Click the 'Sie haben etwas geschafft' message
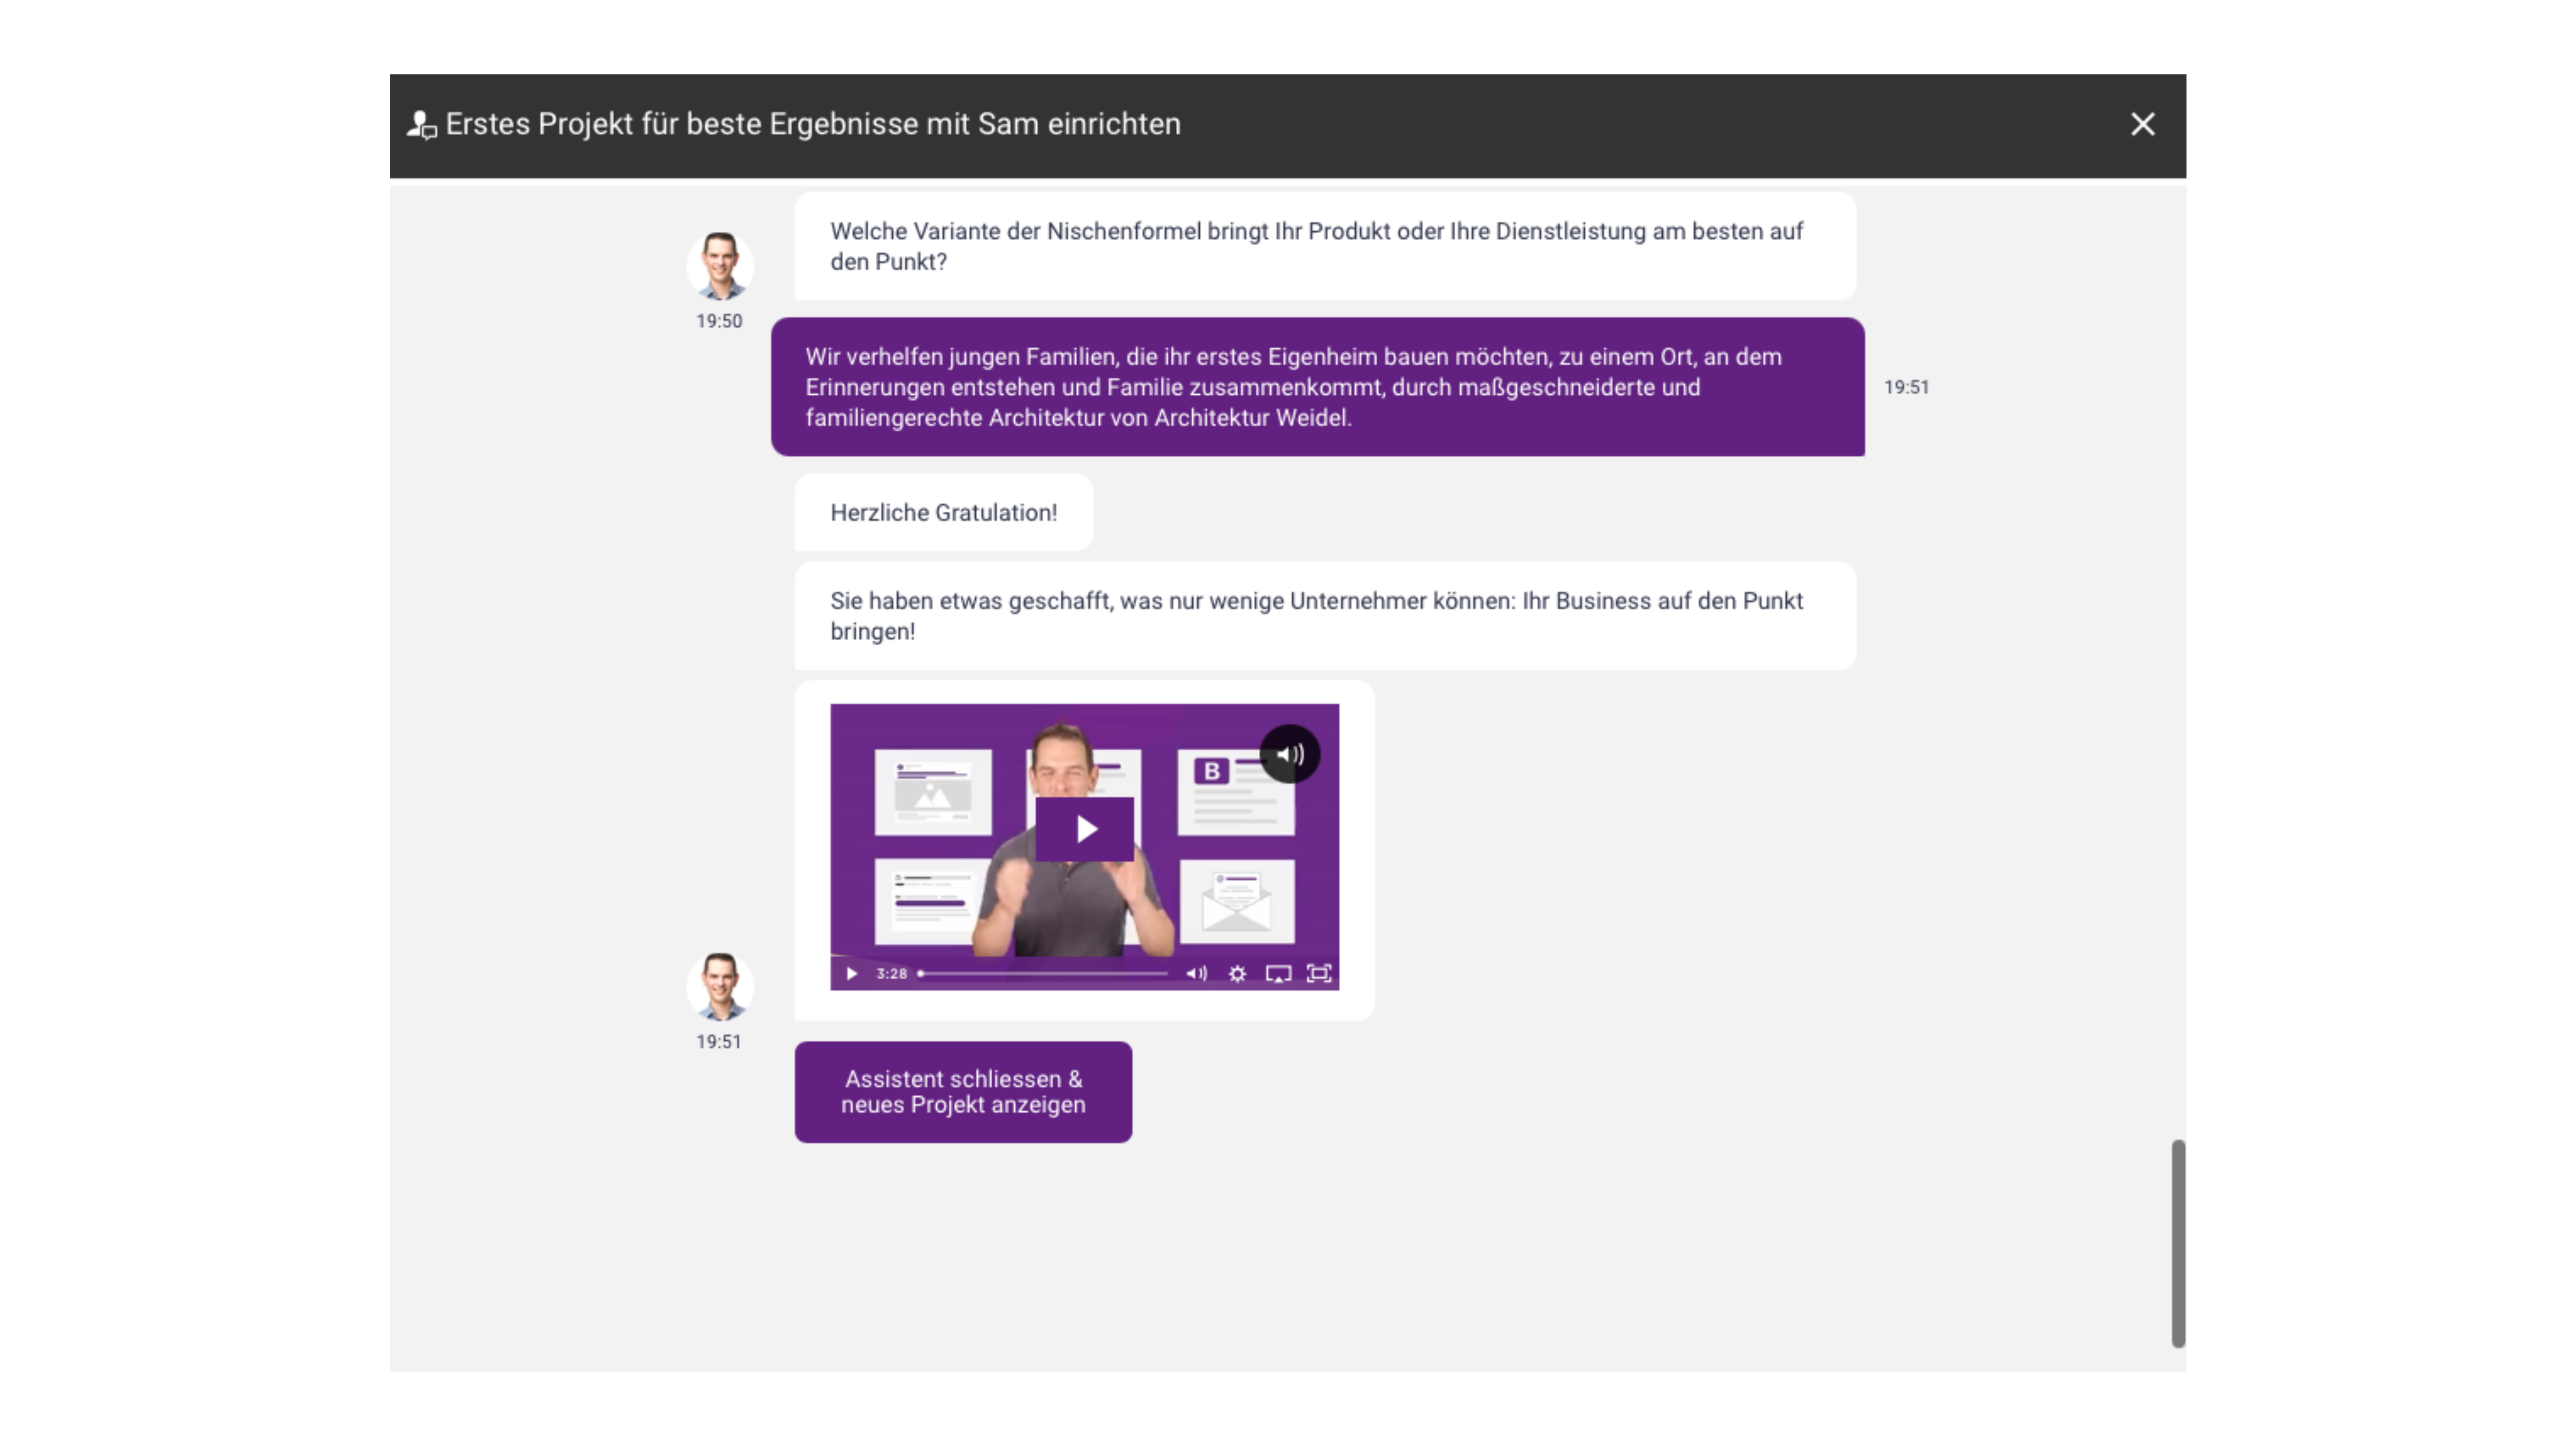This screenshot has height=1449, width=2576. 1325,615
